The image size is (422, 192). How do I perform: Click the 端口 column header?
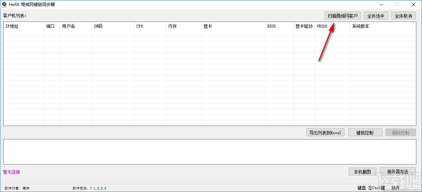coord(52,26)
